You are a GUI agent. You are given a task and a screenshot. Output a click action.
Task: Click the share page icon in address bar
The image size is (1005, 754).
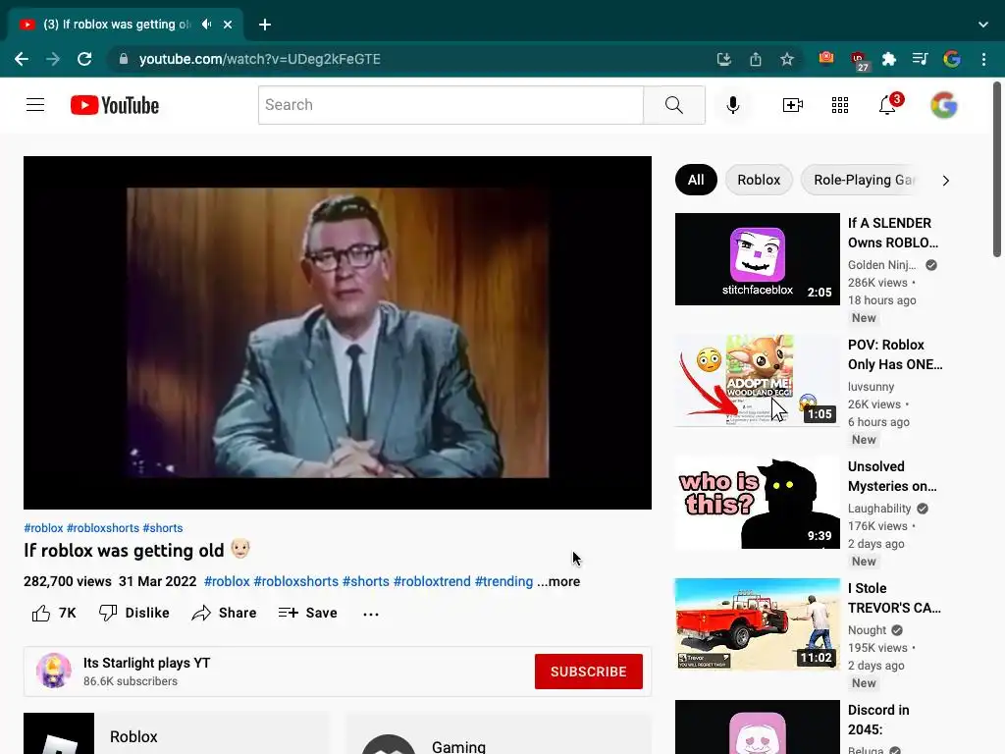coord(756,59)
